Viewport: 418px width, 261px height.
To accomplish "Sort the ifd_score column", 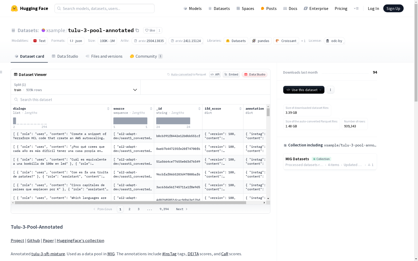I will pos(240,109).
